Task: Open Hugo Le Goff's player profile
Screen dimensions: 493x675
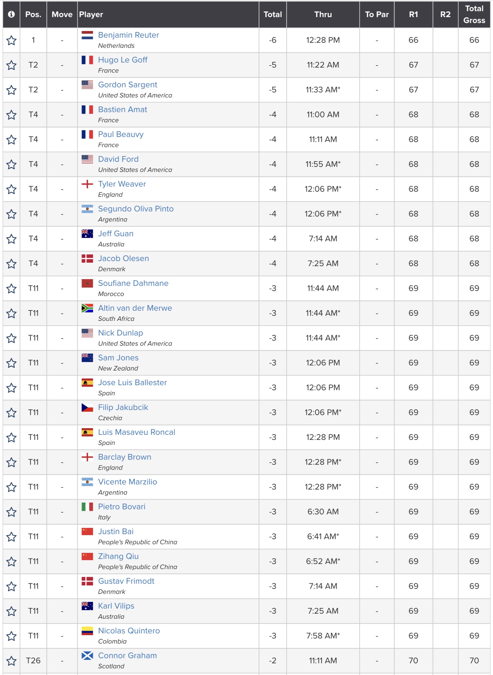Action: pos(123,60)
